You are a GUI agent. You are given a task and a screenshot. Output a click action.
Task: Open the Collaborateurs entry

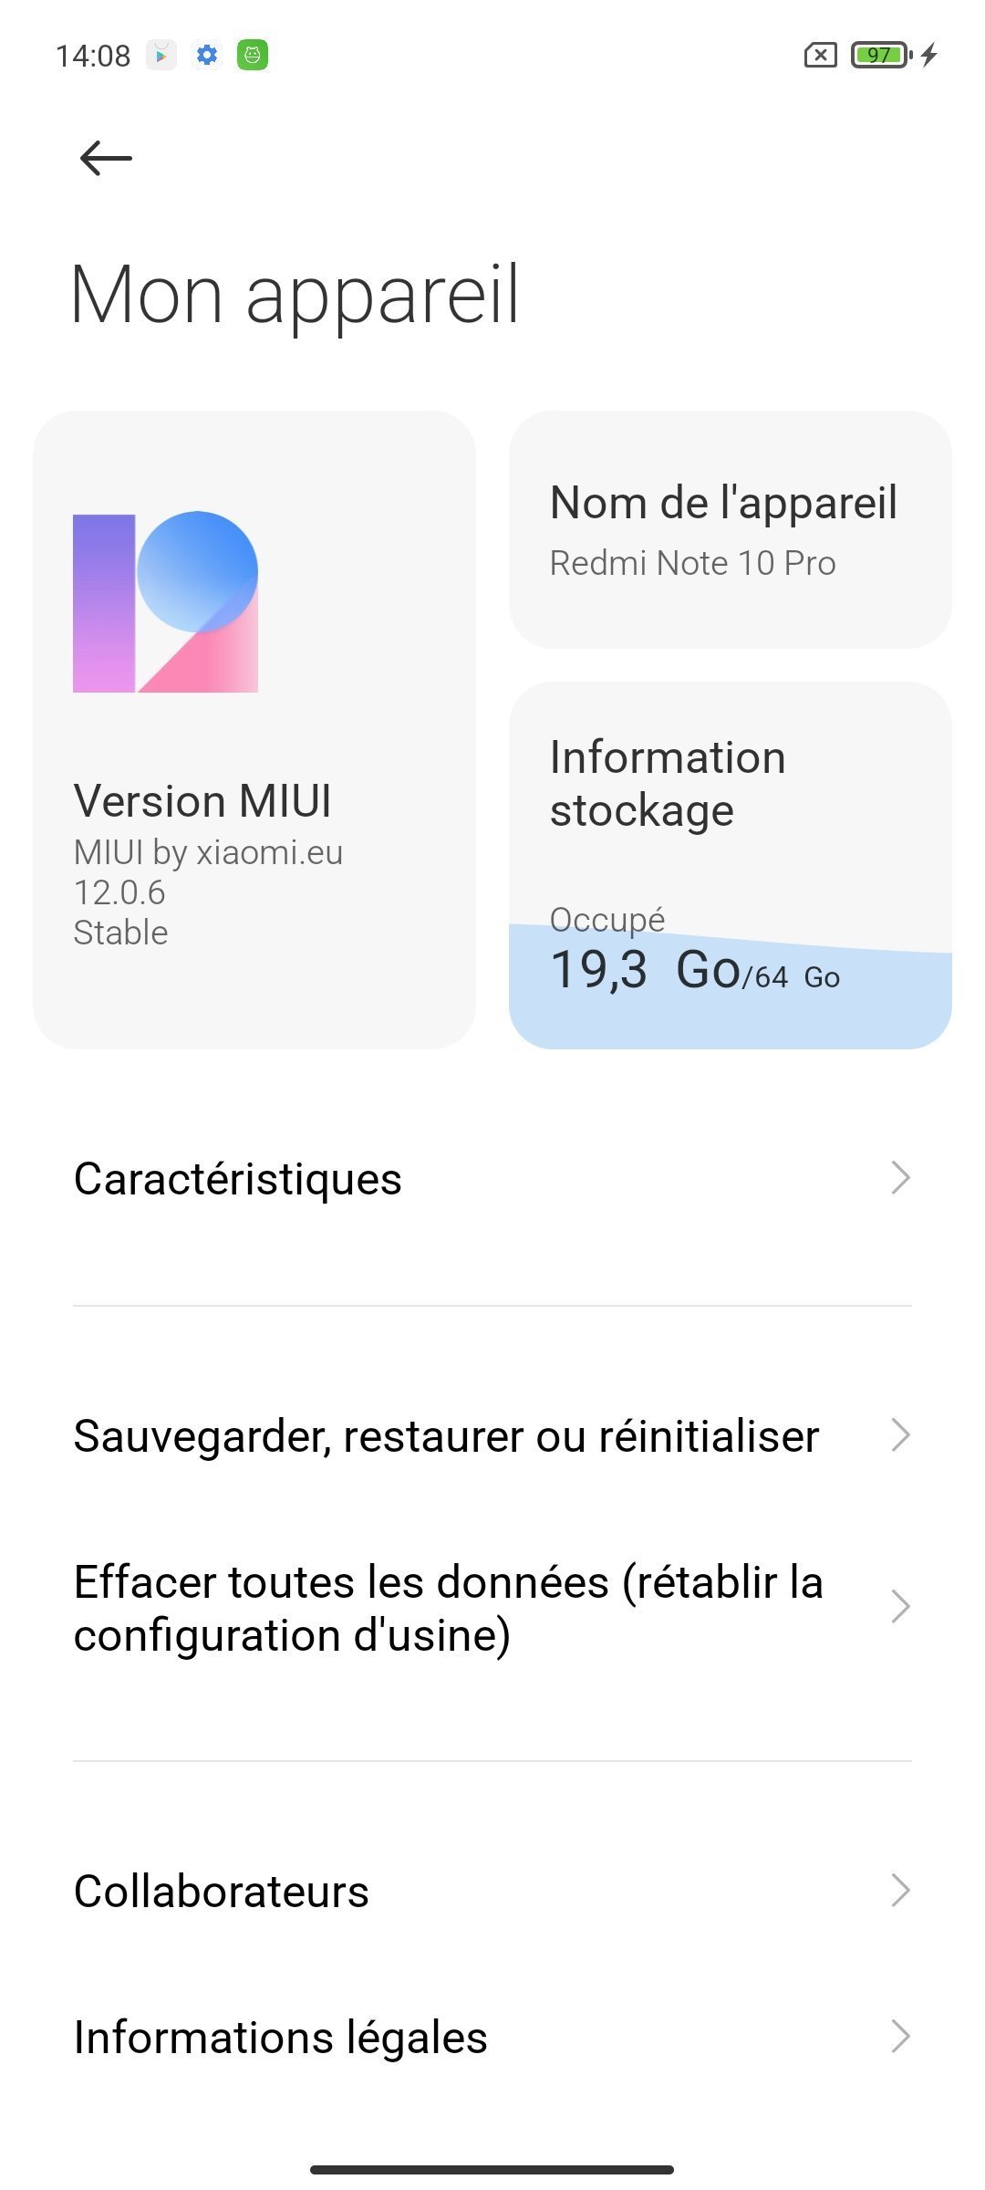click(x=222, y=1891)
